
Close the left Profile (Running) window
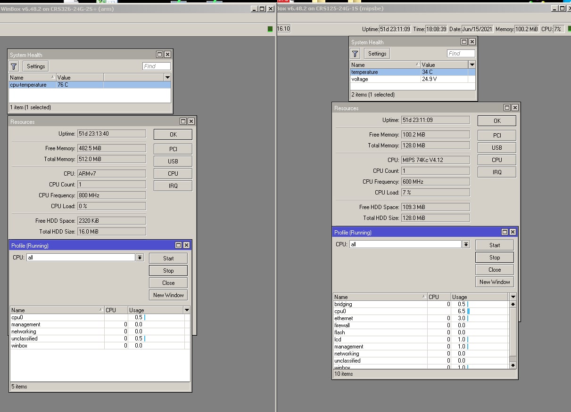[x=186, y=245]
